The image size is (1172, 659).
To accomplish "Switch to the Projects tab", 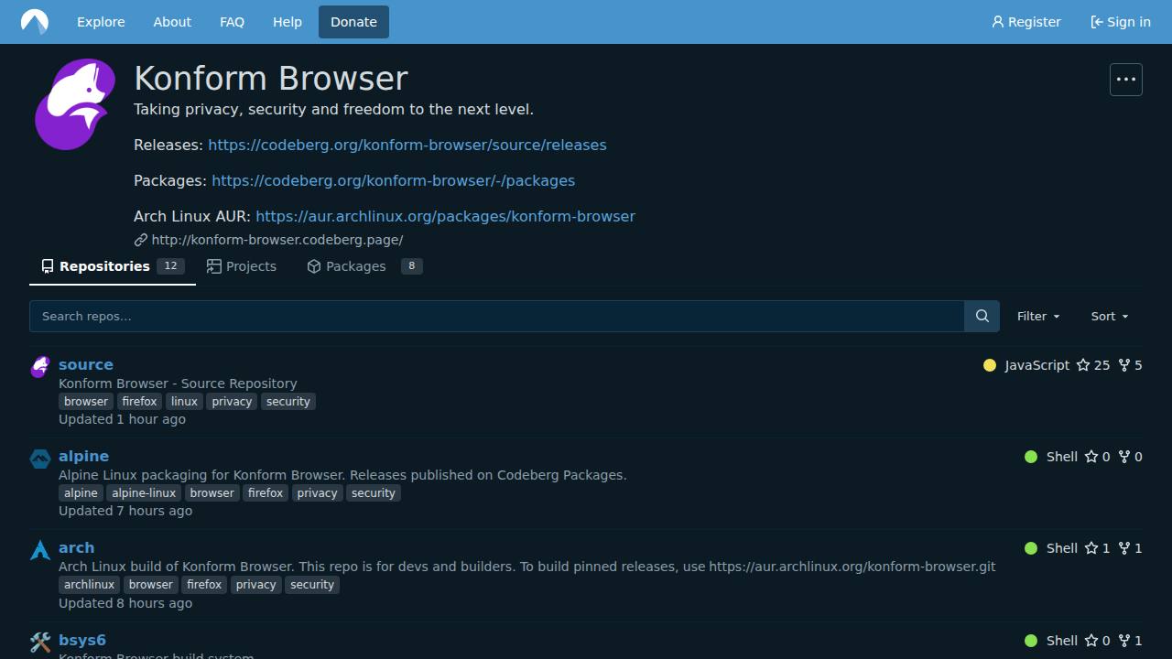I will (x=242, y=266).
